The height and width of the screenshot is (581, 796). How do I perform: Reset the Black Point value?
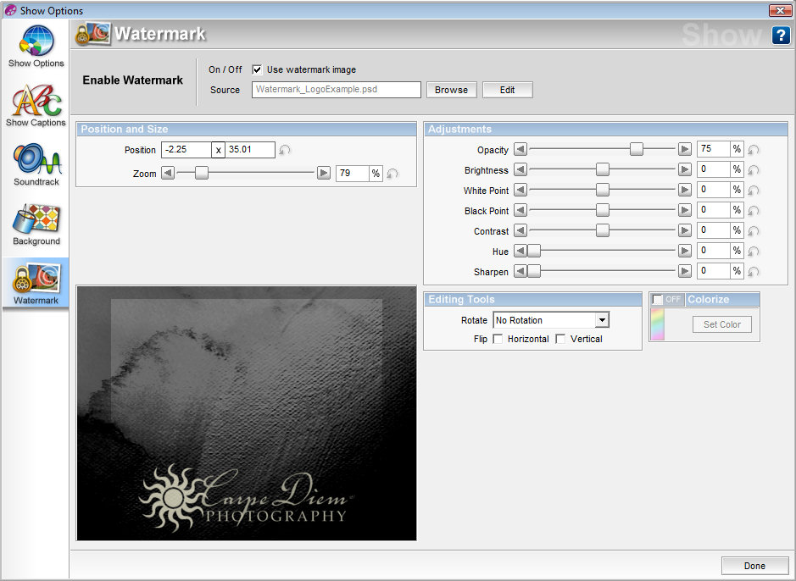click(754, 210)
